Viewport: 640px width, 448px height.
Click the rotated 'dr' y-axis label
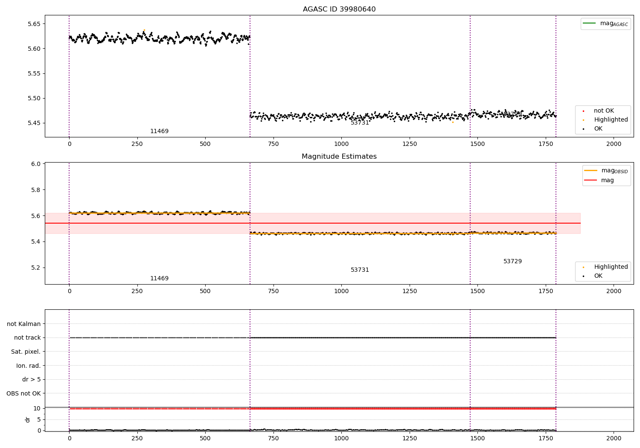[x=28, y=419]
